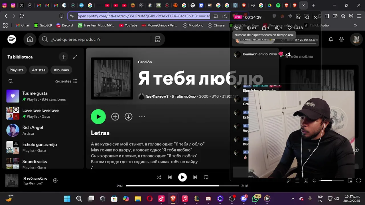Open the song's more options menu

pyautogui.click(x=142, y=116)
